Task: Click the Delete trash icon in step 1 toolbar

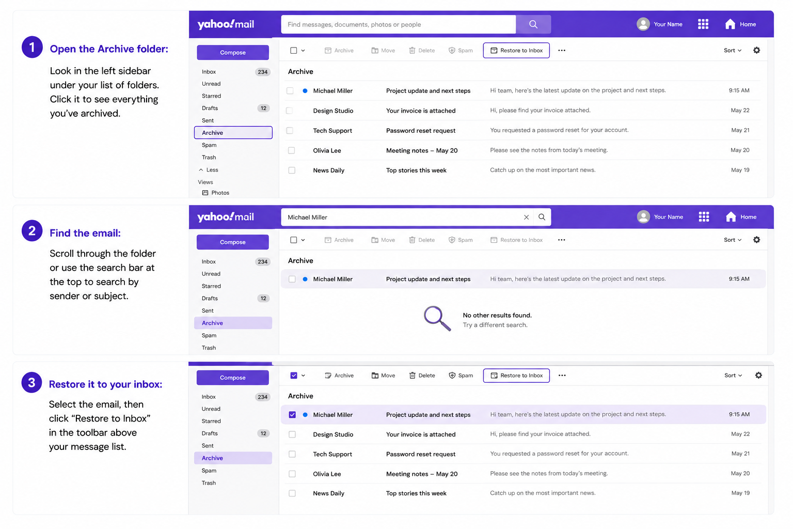Action: coord(412,51)
